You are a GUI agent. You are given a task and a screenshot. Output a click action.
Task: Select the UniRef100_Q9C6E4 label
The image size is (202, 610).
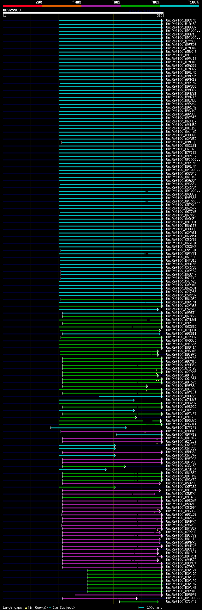(x=181, y=184)
